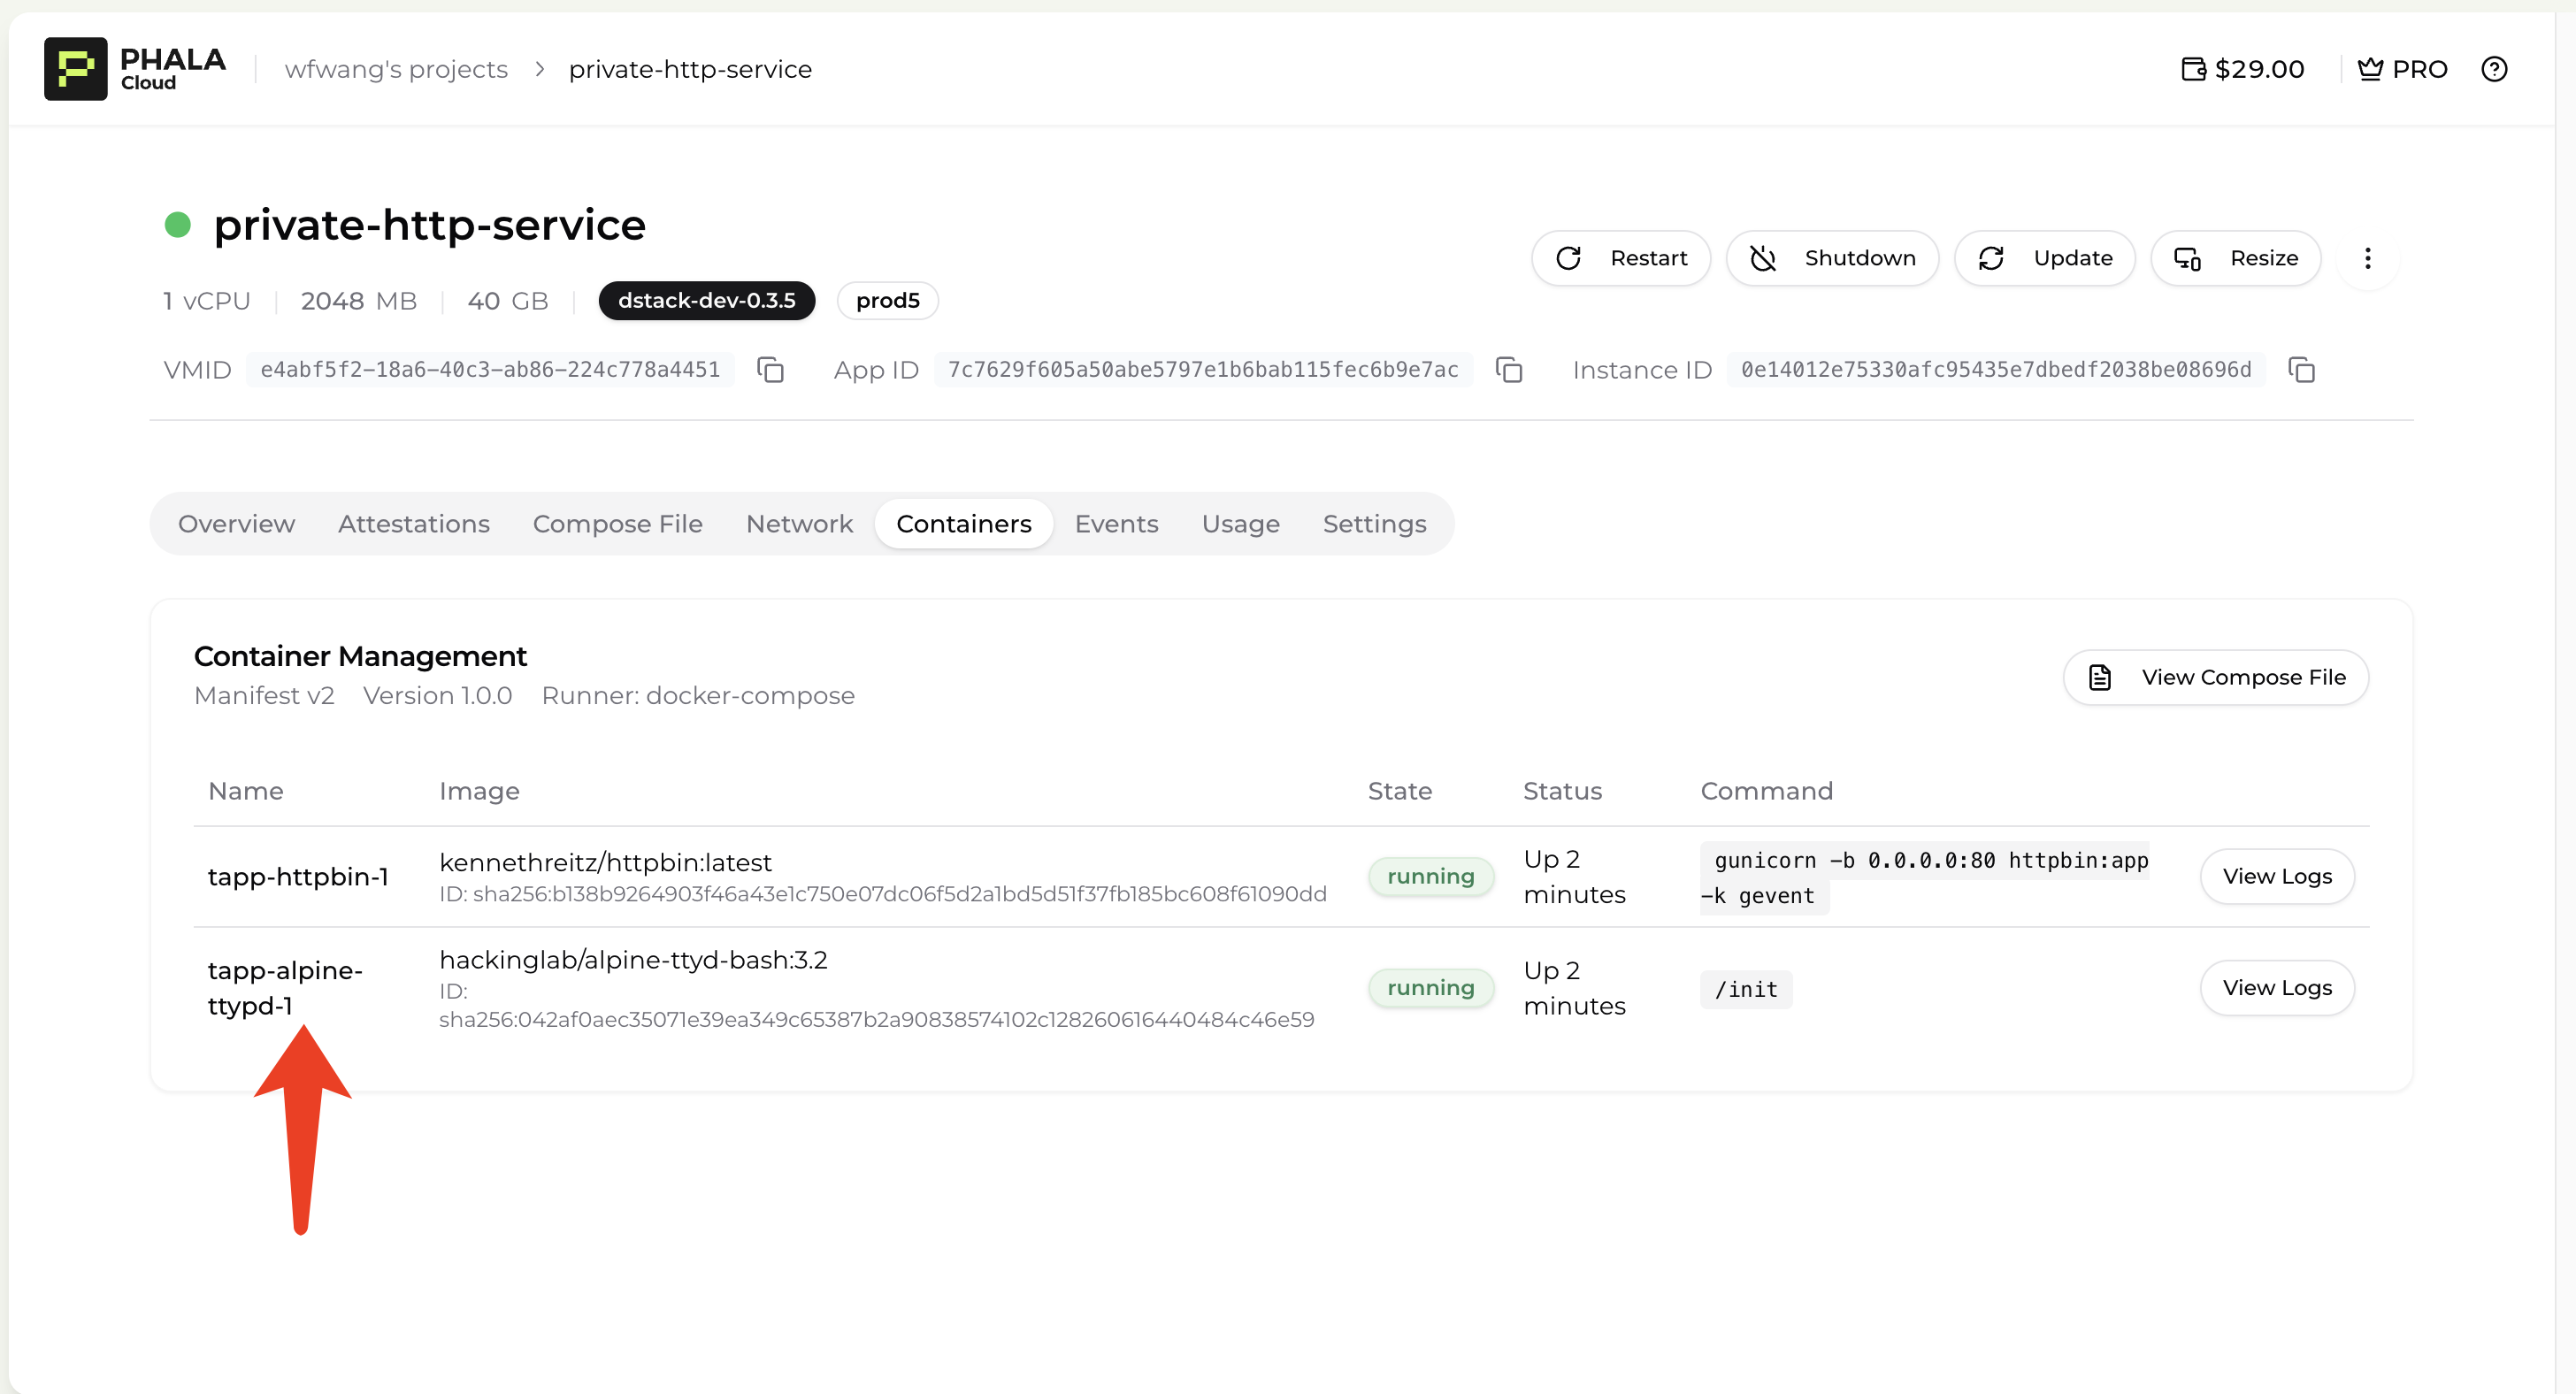Viewport: 2576px width, 1394px height.
Task: View logs for tapp-httpbin-1 container
Action: (x=2277, y=876)
